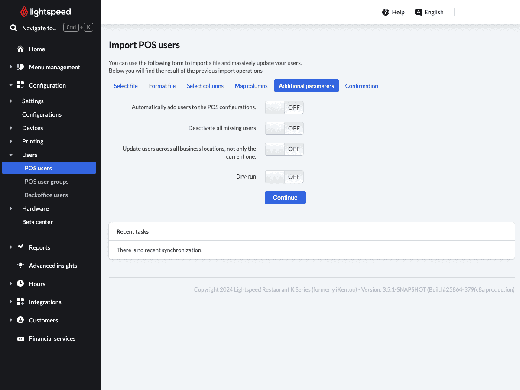
Task: Open Beta center
Action: pyautogui.click(x=37, y=222)
